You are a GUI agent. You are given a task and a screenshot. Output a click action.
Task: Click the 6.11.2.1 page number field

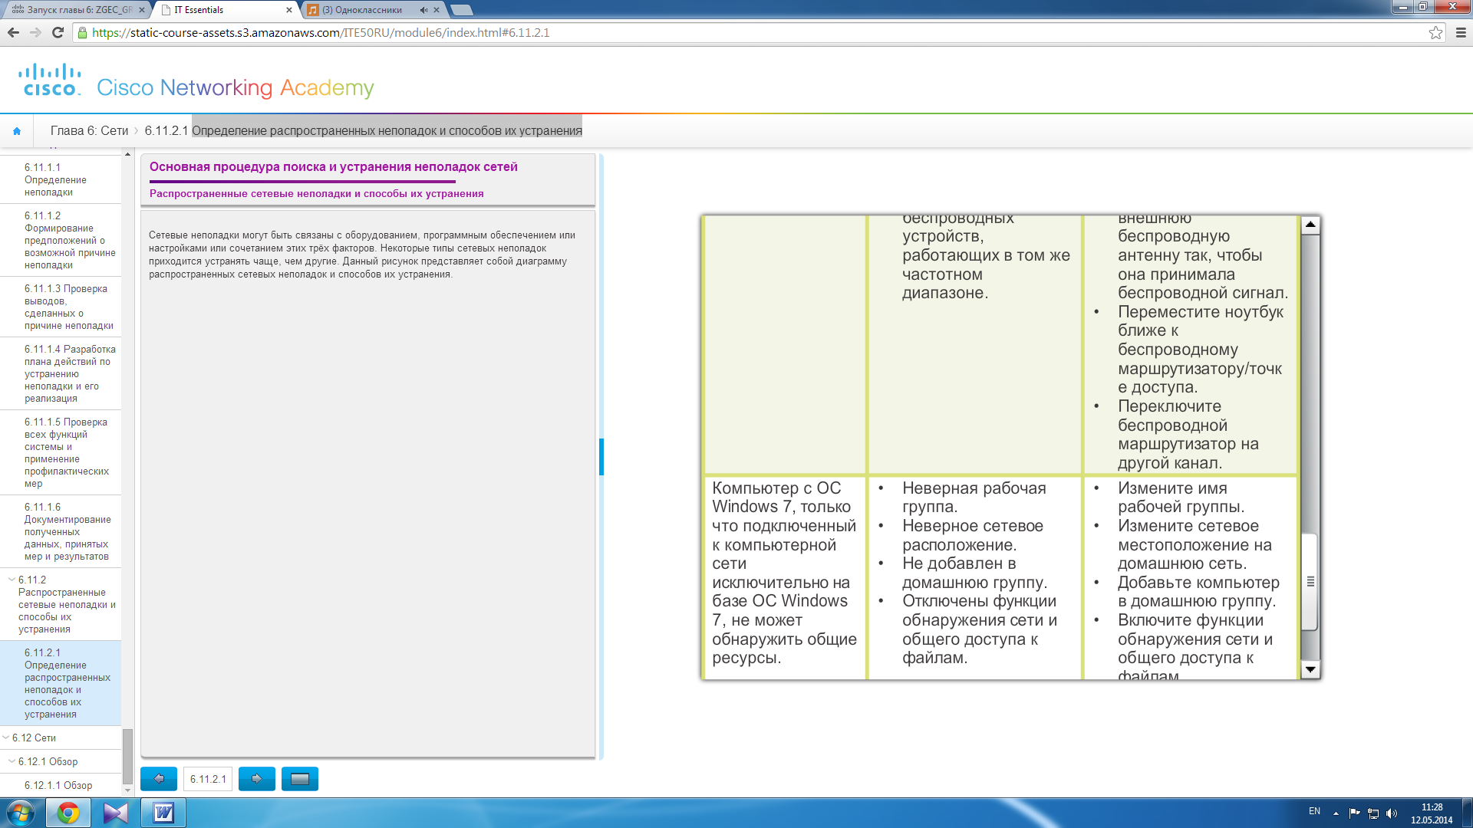point(208,779)
